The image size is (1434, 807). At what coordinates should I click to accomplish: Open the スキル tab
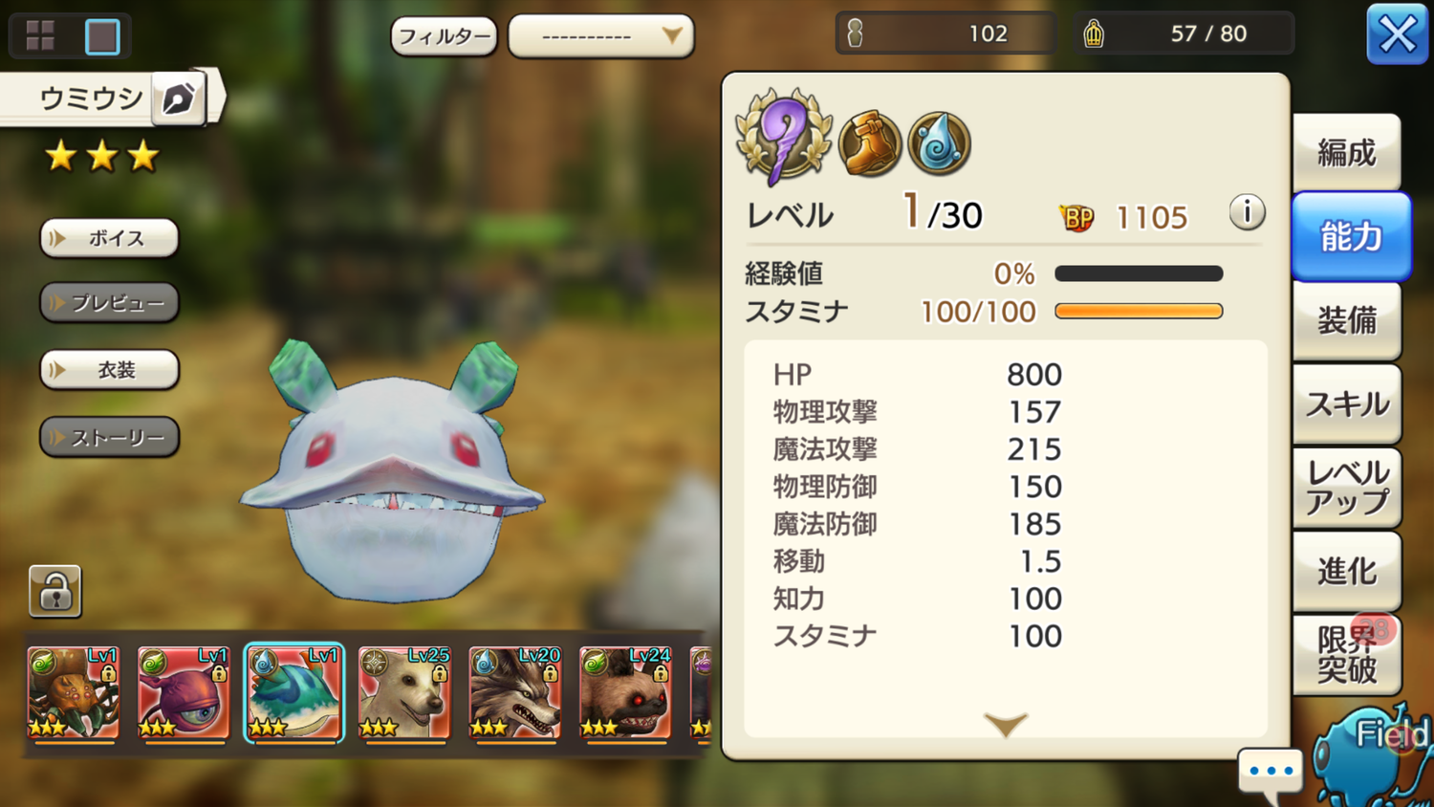point(1347,403)
